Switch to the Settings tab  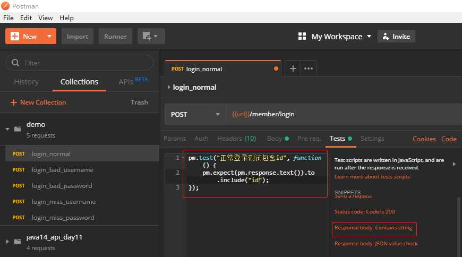[372, 139]
